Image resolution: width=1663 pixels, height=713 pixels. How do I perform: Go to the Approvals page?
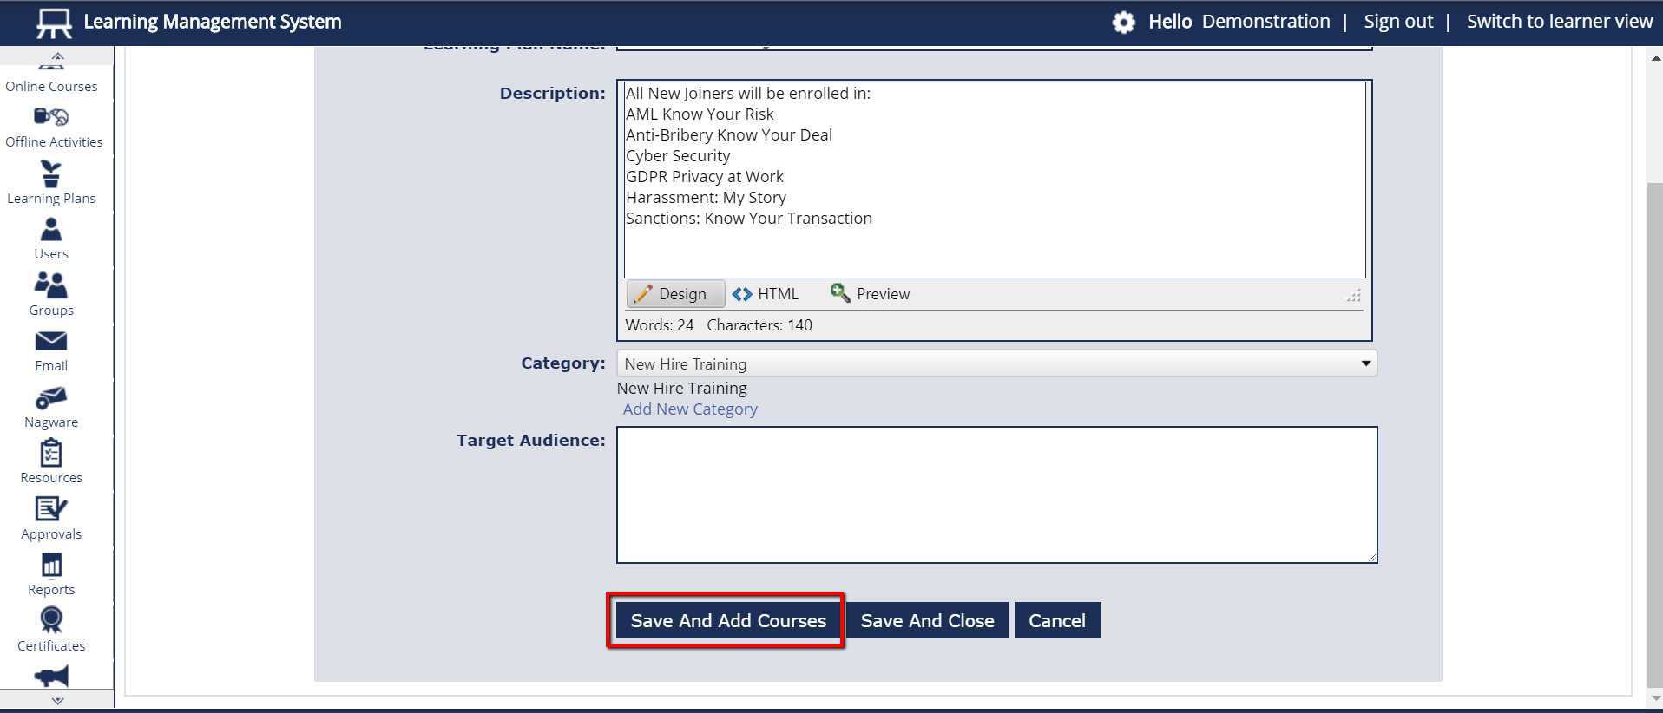click(x=51, y=520)
